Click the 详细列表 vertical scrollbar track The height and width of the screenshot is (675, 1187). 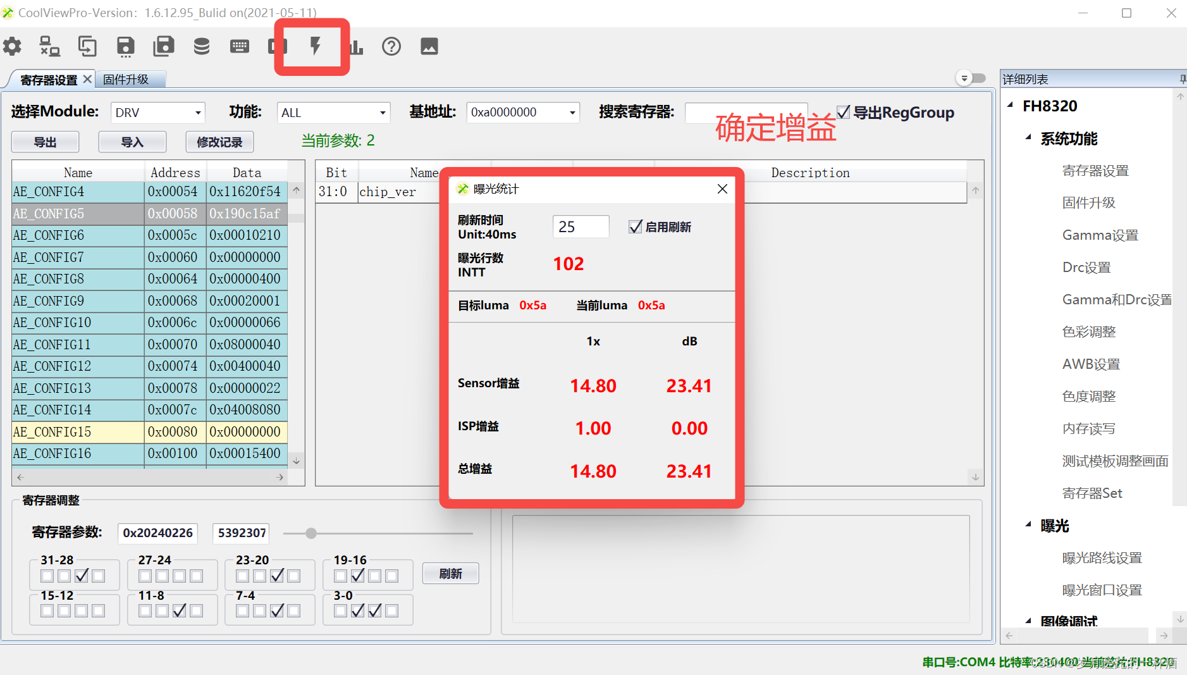point(1180,304)
